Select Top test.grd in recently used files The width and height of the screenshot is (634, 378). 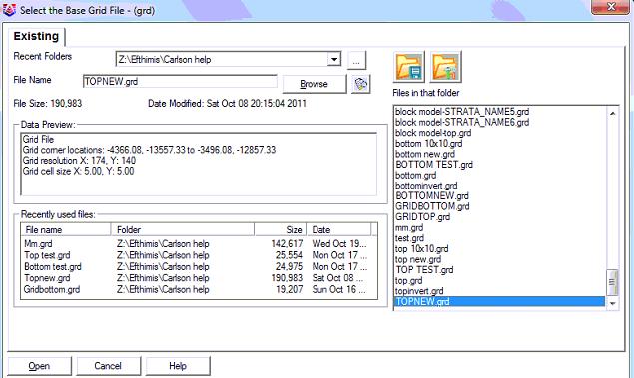47,255
